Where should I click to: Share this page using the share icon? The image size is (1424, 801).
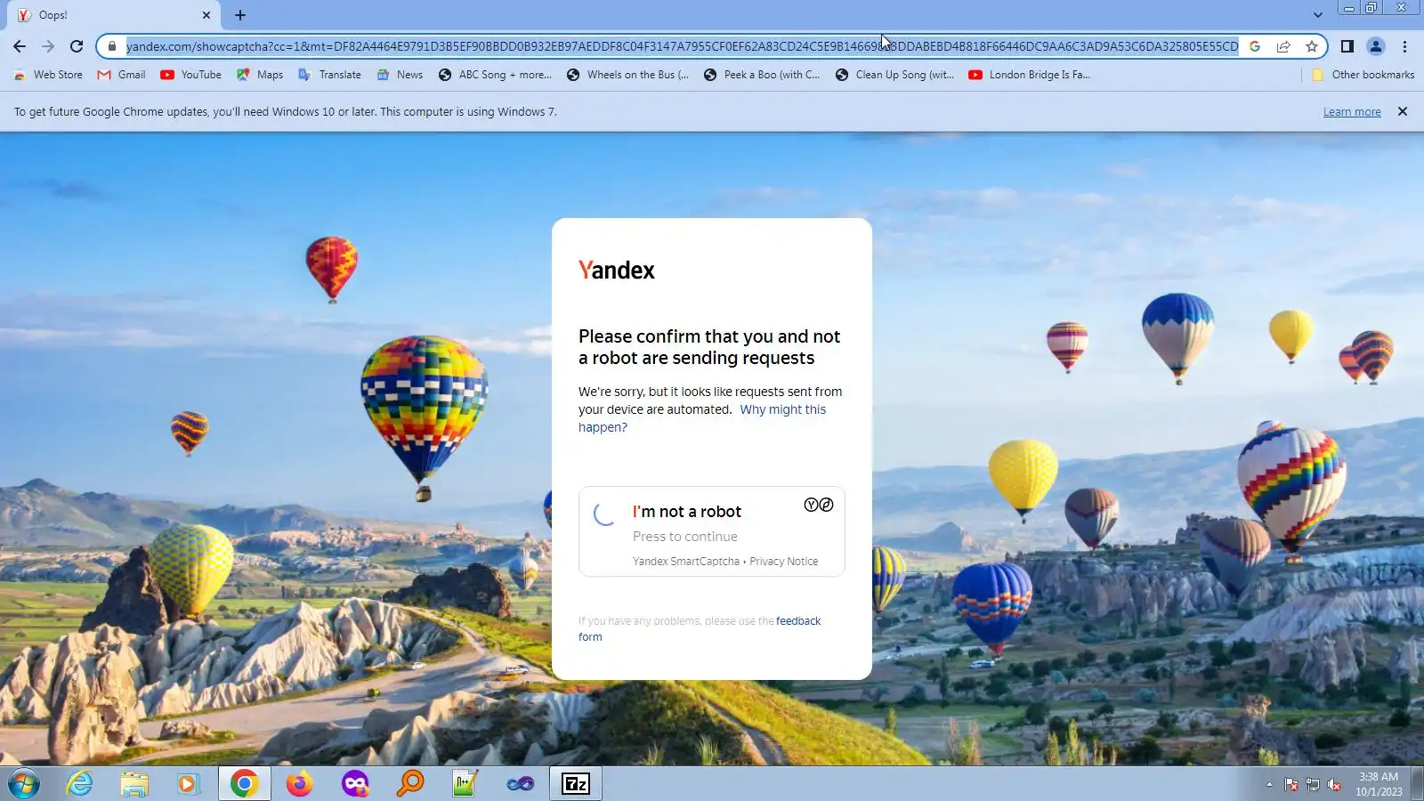pos(1283,46)
